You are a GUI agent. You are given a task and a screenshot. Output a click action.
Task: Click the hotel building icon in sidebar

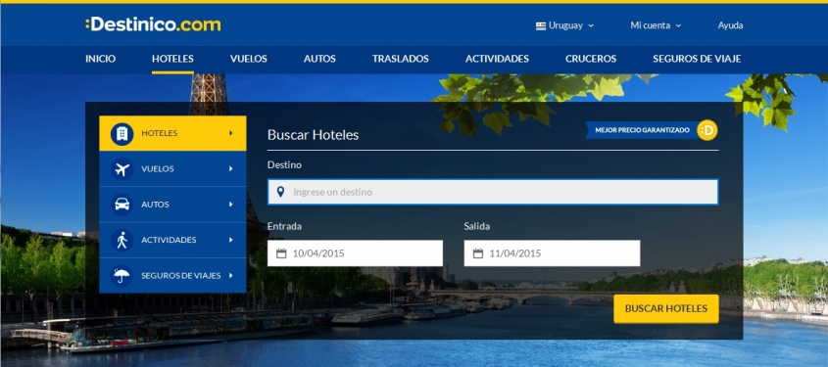click(x=122, y=133)
